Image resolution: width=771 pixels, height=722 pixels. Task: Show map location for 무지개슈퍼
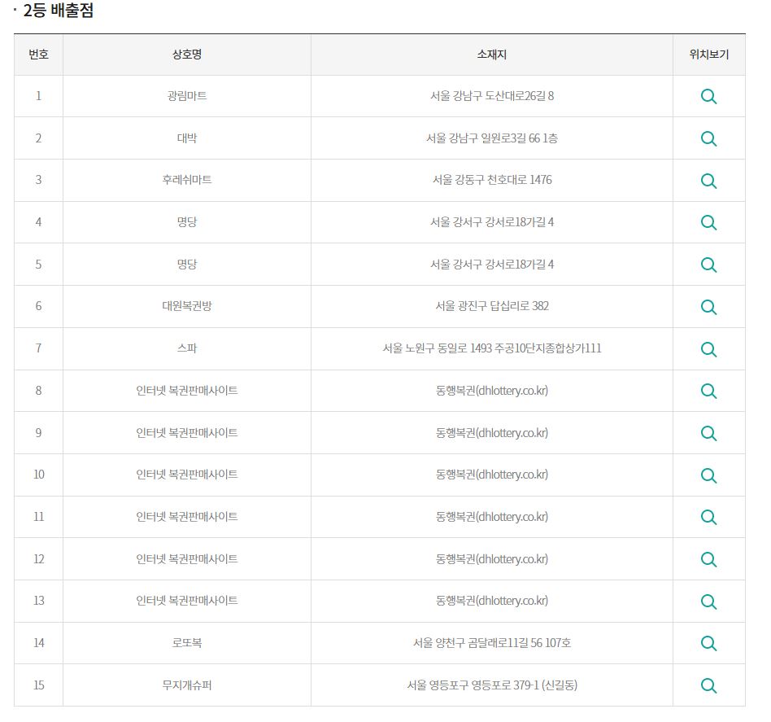(x=708, y=685)
